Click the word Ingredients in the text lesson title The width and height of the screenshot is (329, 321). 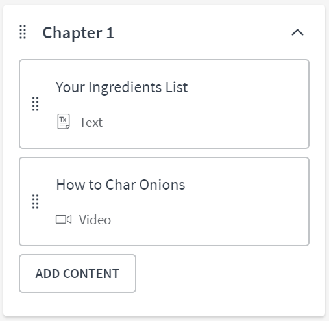125,88
